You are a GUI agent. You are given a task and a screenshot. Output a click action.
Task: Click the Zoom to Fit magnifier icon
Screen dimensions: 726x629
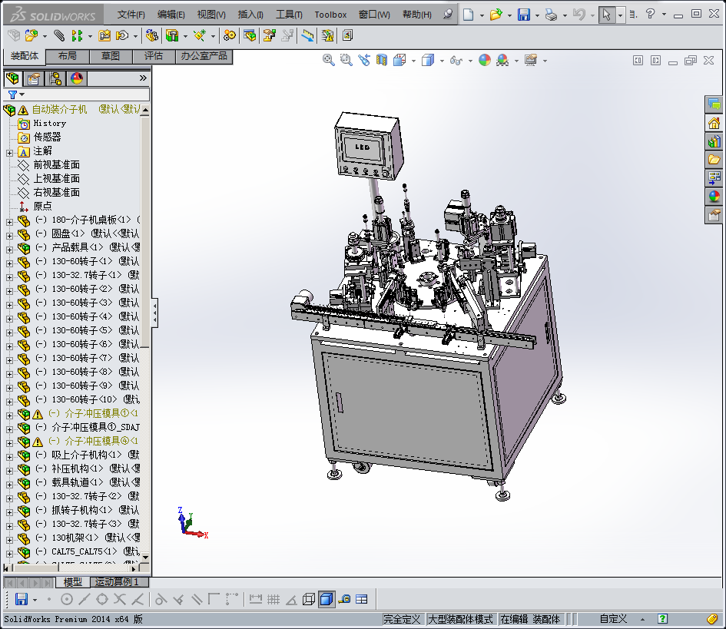point(328,60)
